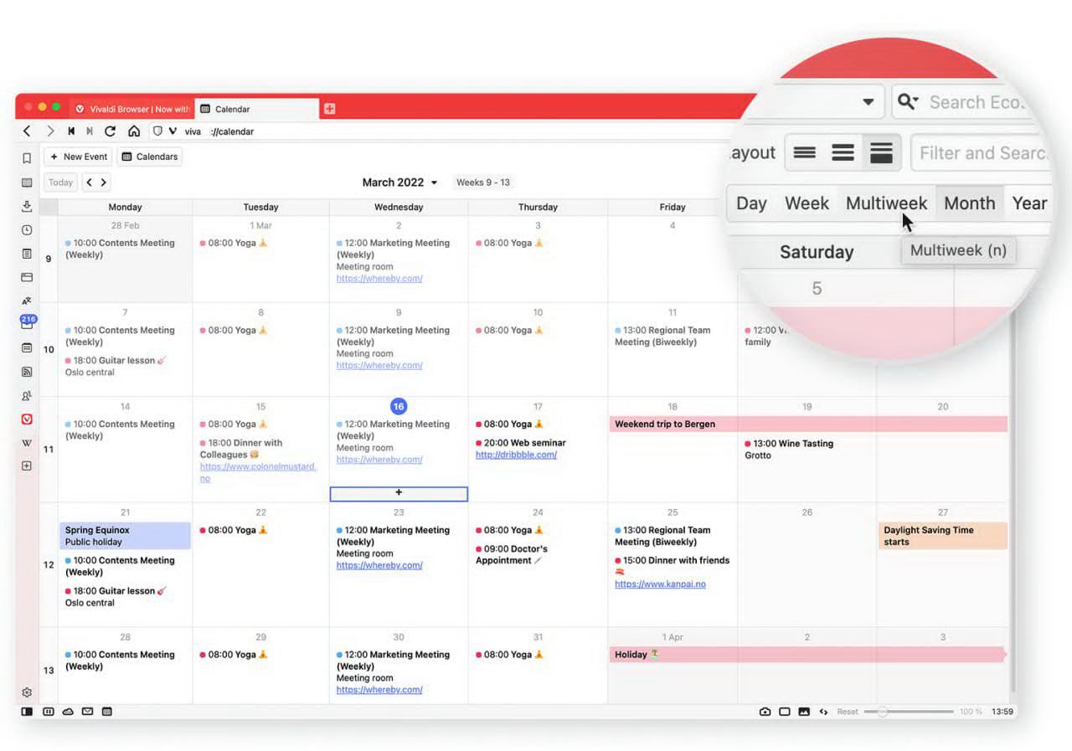Open the Feeds RSS panel icon
The image size is (1072, 751).
tap(27, 372)
